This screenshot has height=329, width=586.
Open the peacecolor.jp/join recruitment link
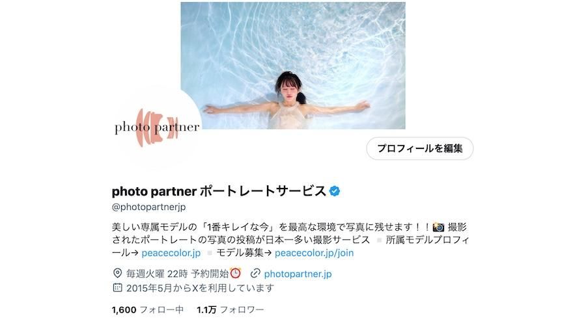pos(314,253)
